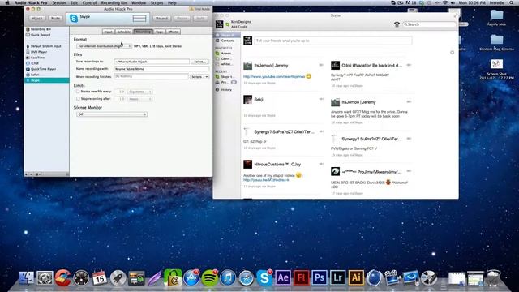Select Quick Record in sidebar
519x292 pixels.
click(x=41, y=35)
